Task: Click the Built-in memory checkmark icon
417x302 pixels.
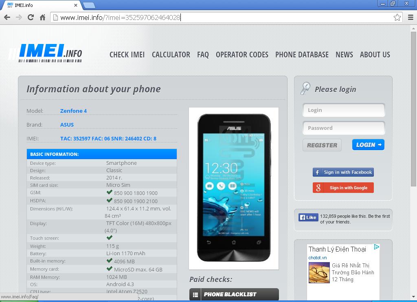Action: [109, 260]
